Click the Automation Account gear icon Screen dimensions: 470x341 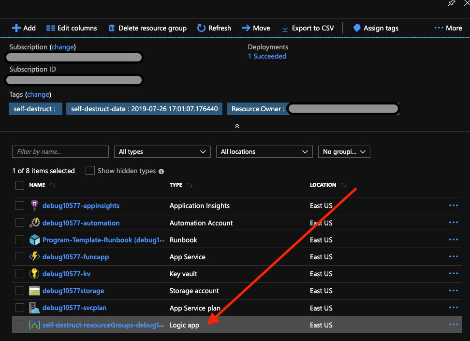pyautogui.click(x=34, y=222)
